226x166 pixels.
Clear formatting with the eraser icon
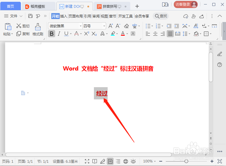point(126,26)
